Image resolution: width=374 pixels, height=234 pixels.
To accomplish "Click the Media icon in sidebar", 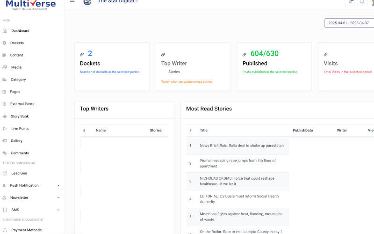I will (5, 67).
